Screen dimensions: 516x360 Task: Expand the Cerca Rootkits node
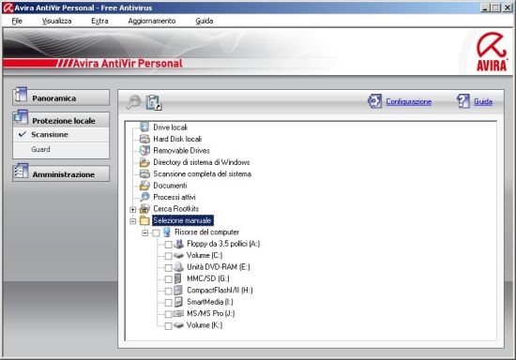132,209
